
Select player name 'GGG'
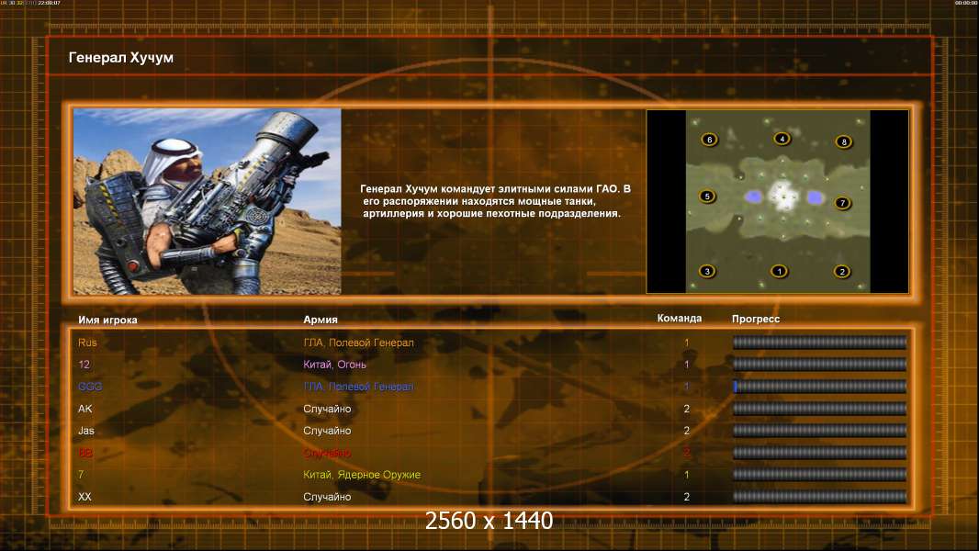pos(90,387)
